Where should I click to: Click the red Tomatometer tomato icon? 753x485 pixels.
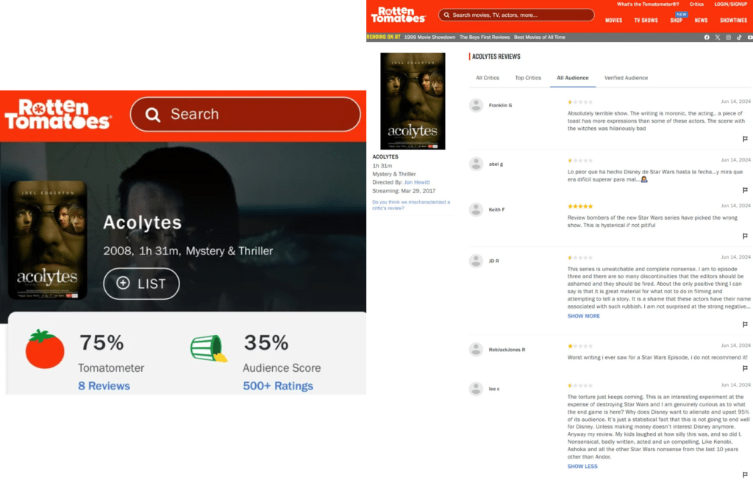point(45,349)
